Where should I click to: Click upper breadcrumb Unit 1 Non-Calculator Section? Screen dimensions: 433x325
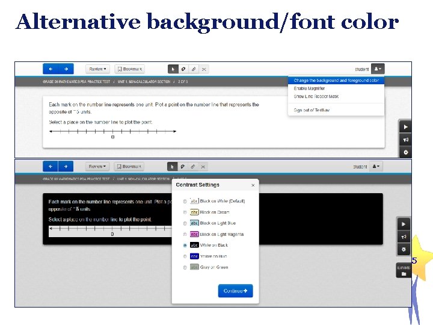144,81
